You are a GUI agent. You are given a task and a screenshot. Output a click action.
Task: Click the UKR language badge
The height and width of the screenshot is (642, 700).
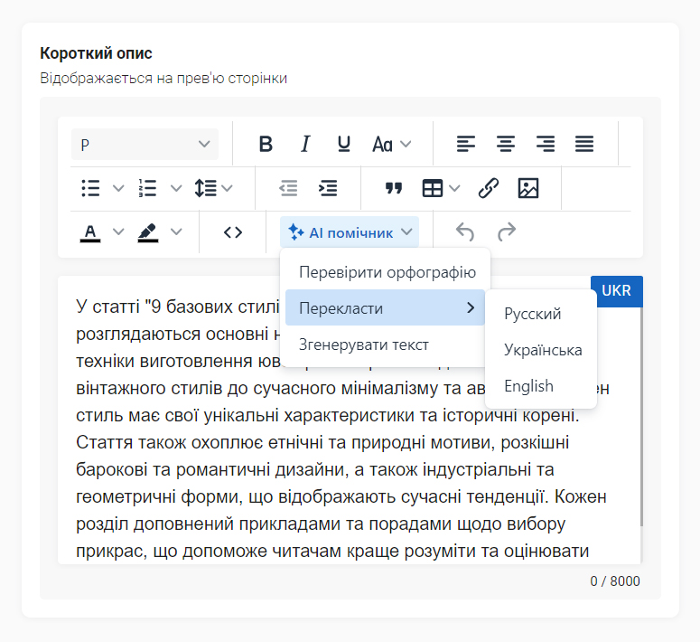pyautogui.click(x=617, y=291)
